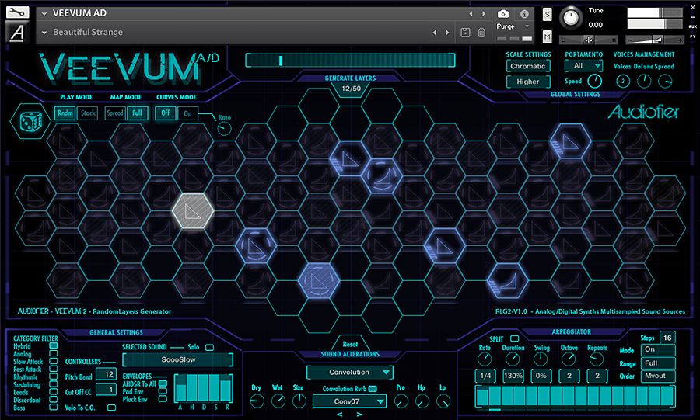Enable the Pluck Env checkbox
This screenshot has height=420, width=700.
(x=163, y=399)
